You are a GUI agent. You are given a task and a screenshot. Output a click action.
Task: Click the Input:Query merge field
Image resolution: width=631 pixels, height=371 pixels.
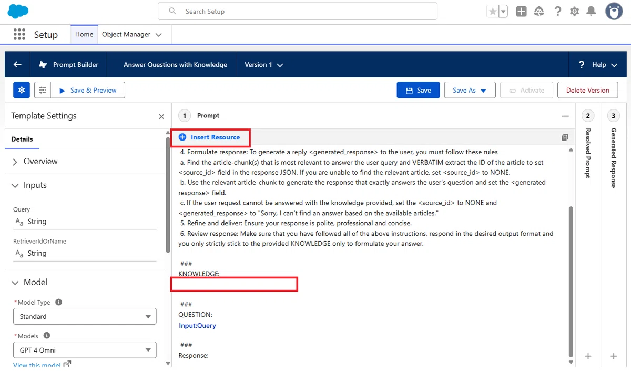pos(197,326)
